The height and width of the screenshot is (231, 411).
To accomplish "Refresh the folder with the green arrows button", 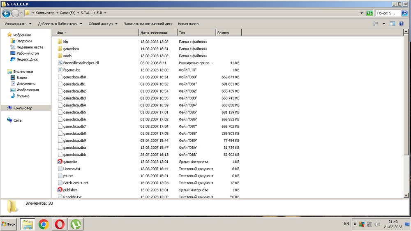I will tap(369, 13).
